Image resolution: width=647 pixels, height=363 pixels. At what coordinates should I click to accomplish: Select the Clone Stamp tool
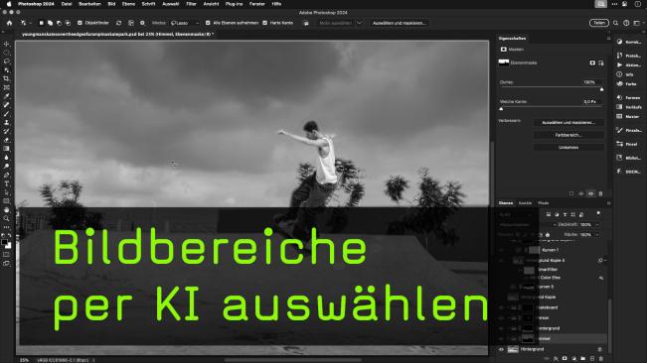click(x=7, y=122)
